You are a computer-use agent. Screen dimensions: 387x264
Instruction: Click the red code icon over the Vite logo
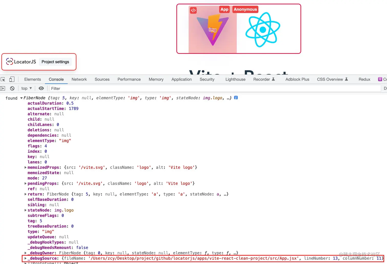click(193, 10)
